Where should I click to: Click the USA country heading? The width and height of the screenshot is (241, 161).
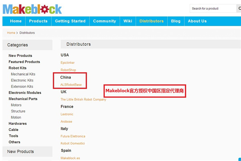(x=65, y=55)
